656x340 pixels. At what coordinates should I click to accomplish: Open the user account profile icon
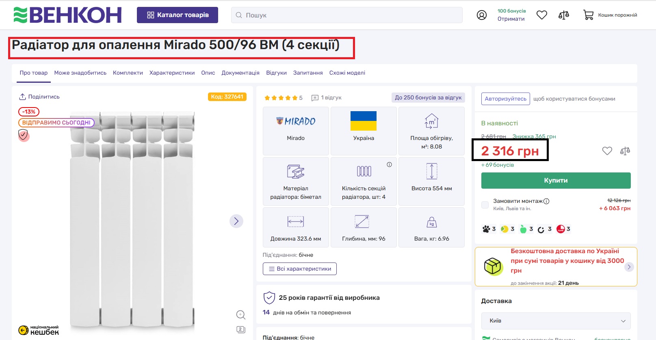(x=482, y=15)
